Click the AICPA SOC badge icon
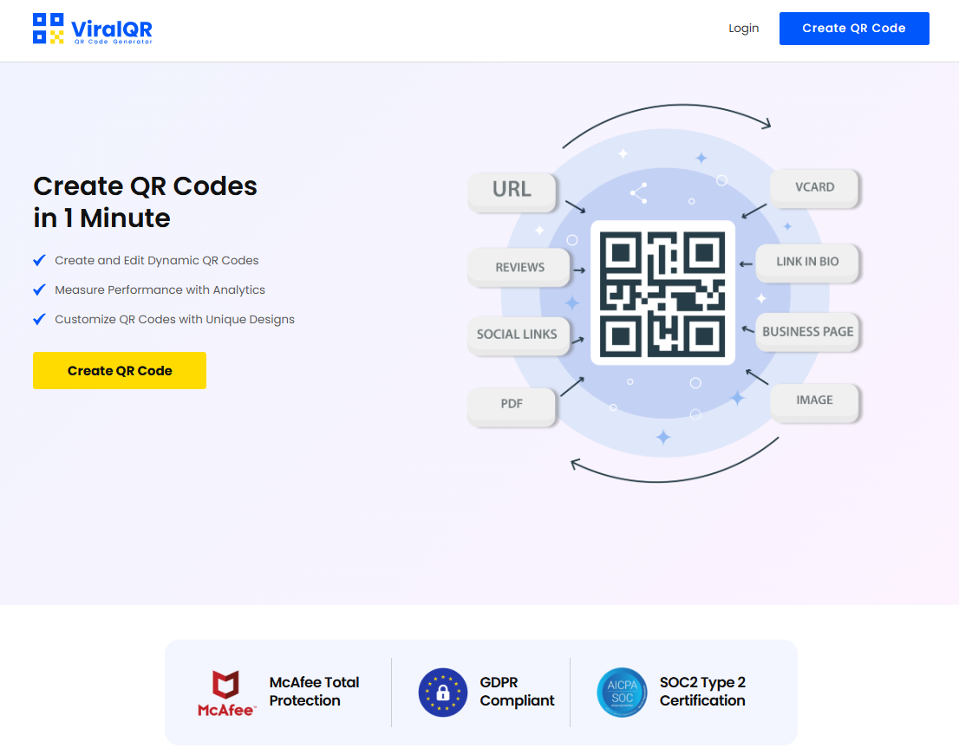Image resolution: width=959 pixels, height=748 pixels. pyautogui.click(x=622, y=693)
